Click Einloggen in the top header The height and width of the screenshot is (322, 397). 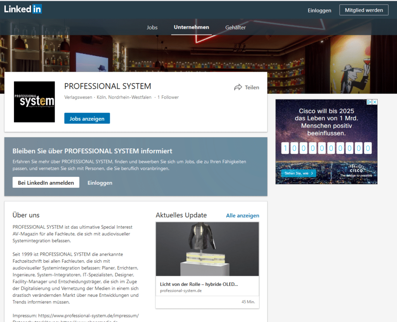click(x=319, y=10)
